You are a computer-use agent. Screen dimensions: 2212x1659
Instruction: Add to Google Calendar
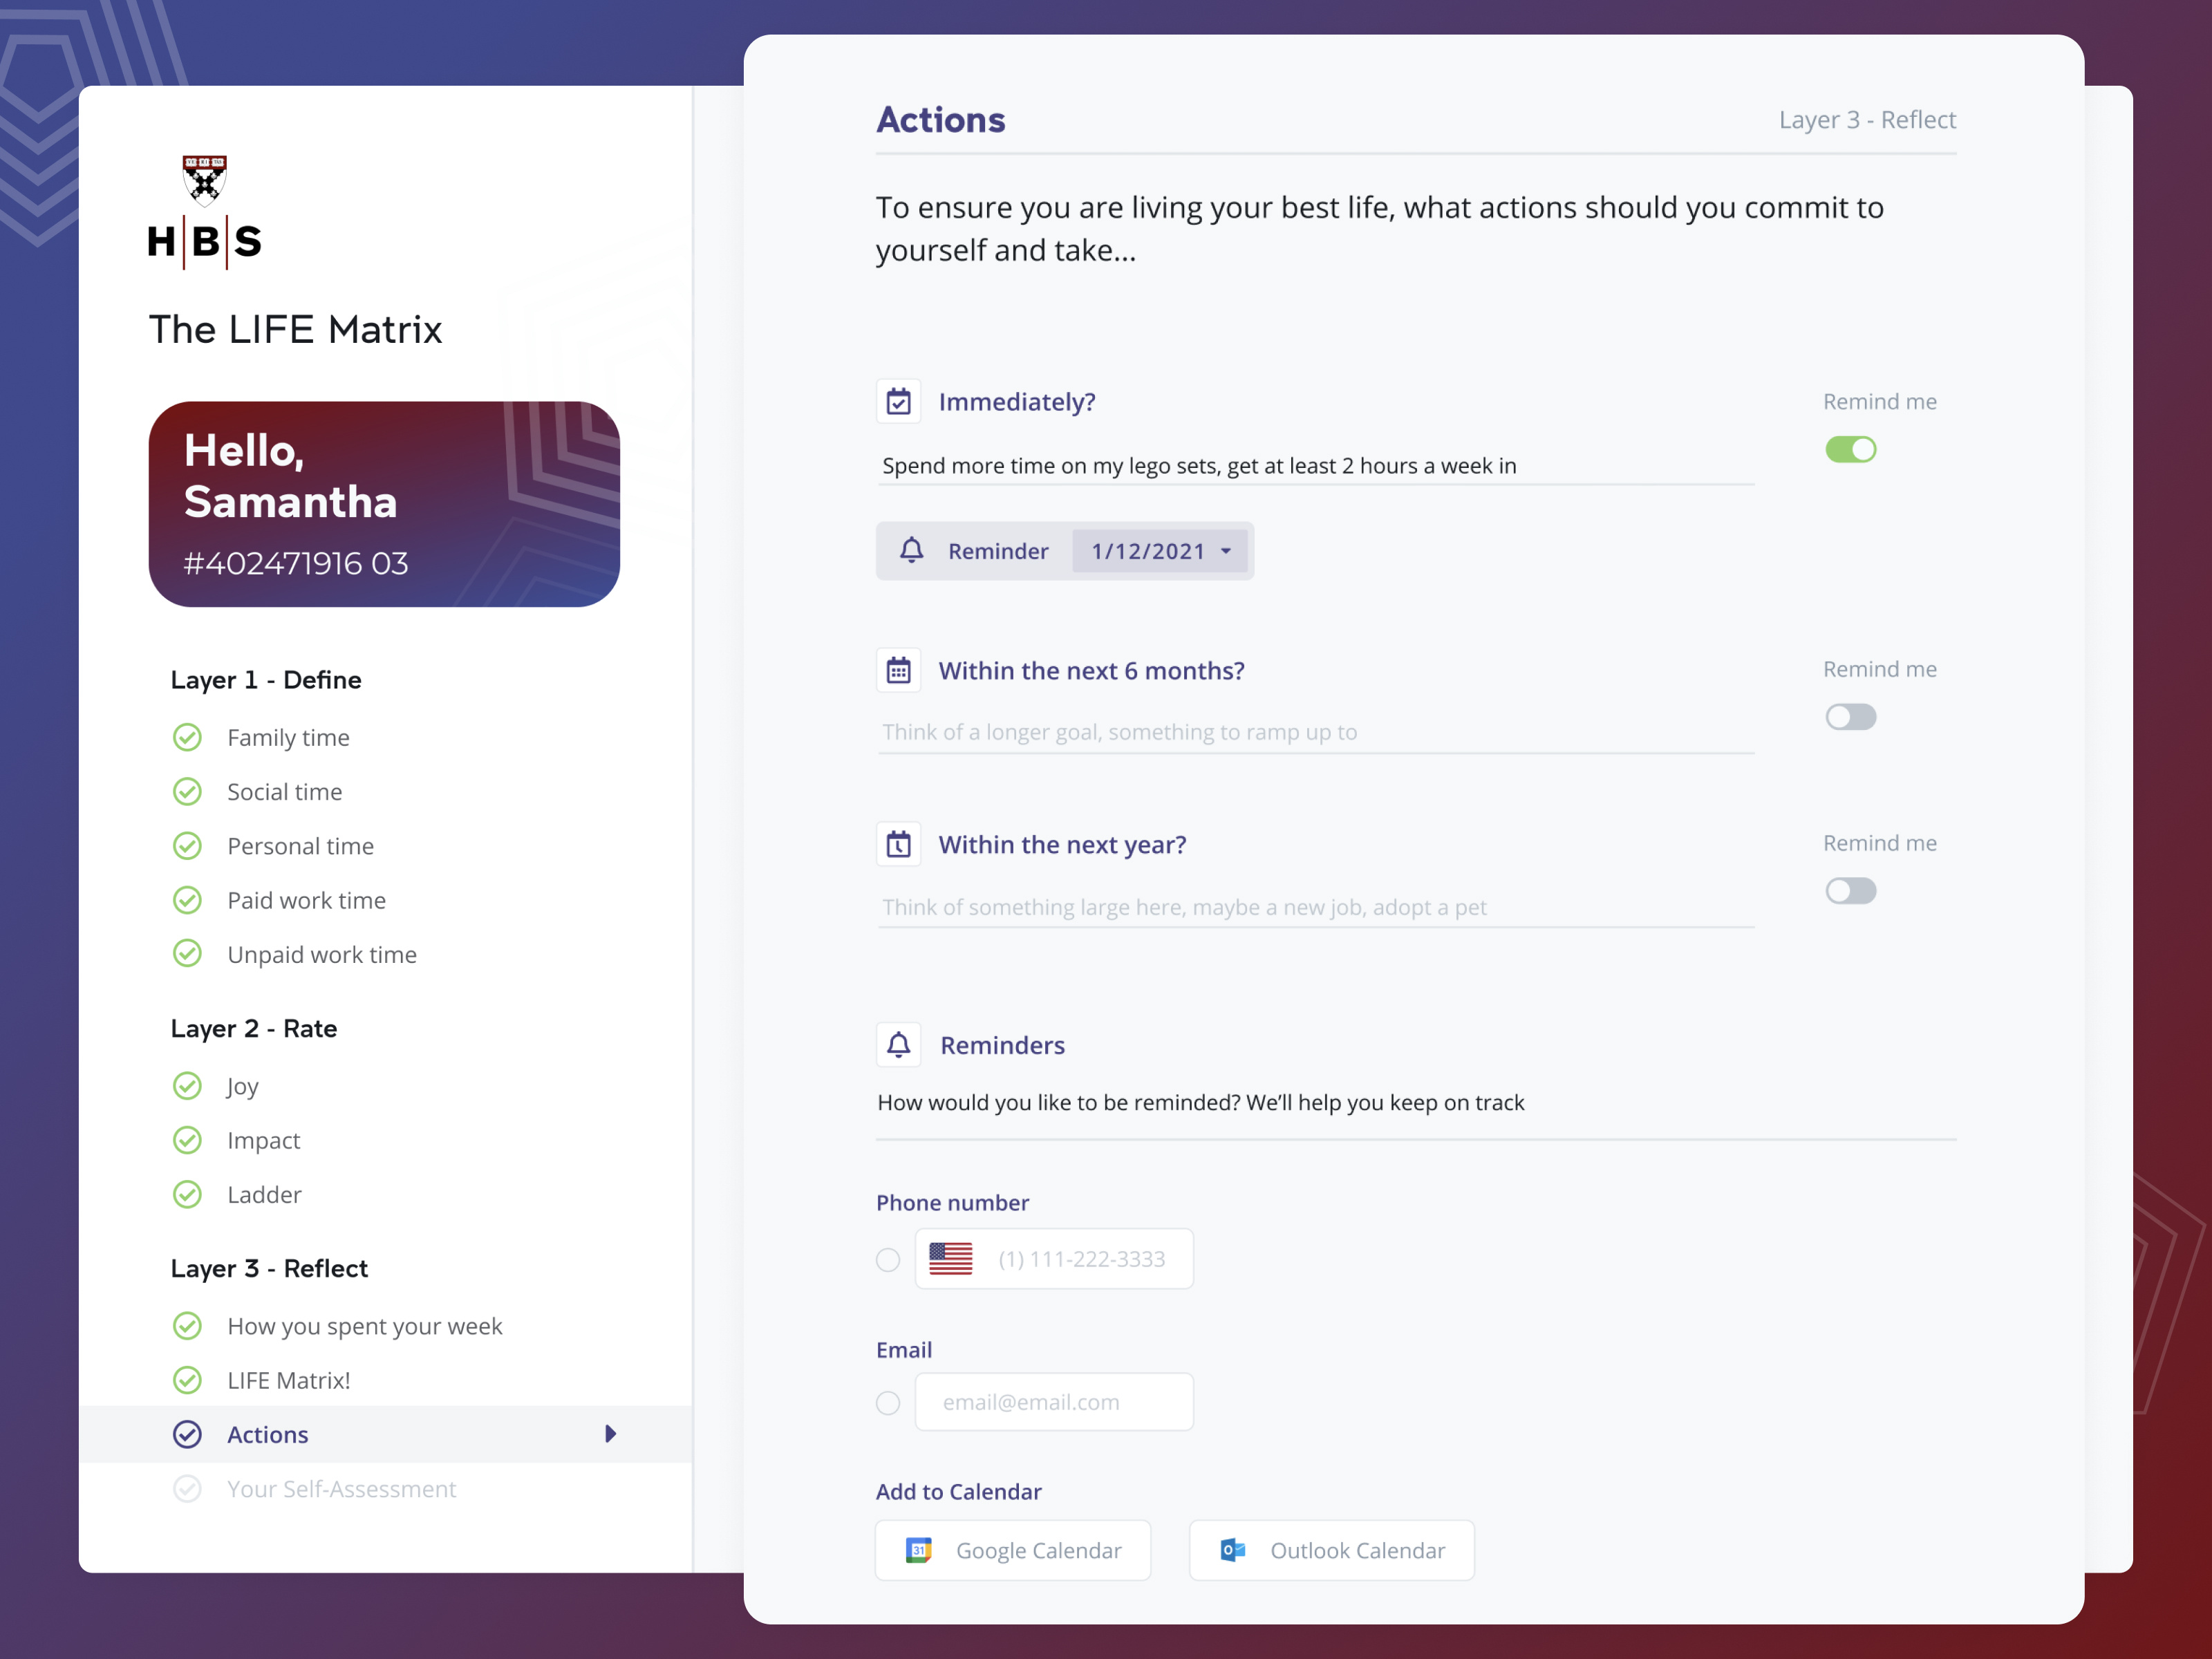(1013, 1551)
